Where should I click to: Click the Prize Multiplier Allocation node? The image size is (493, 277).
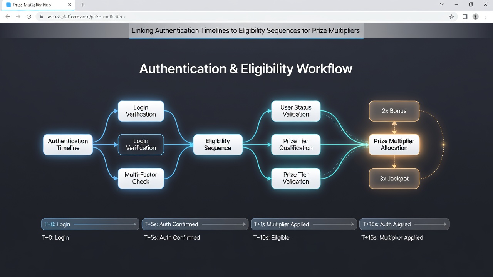[x=394, y=145]
